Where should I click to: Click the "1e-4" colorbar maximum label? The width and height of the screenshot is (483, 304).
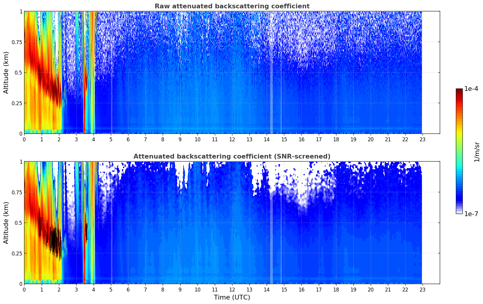(471, 89)
